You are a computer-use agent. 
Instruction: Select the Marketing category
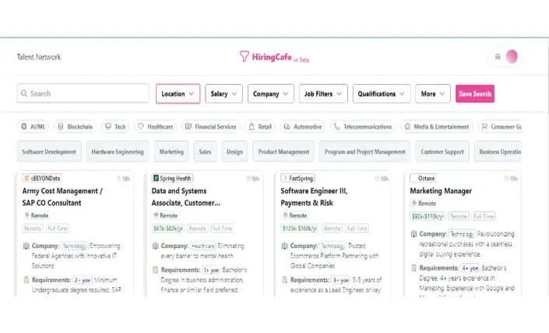tap(171, 151)
